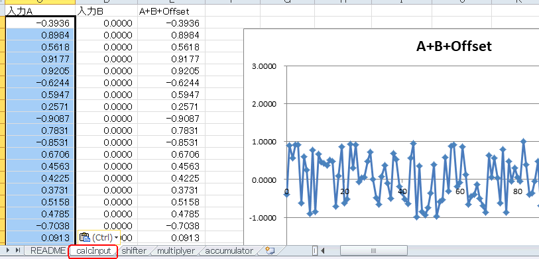Select chart axis label -1.0000
This screenshot has width=539, height=259.
(263, 218)
